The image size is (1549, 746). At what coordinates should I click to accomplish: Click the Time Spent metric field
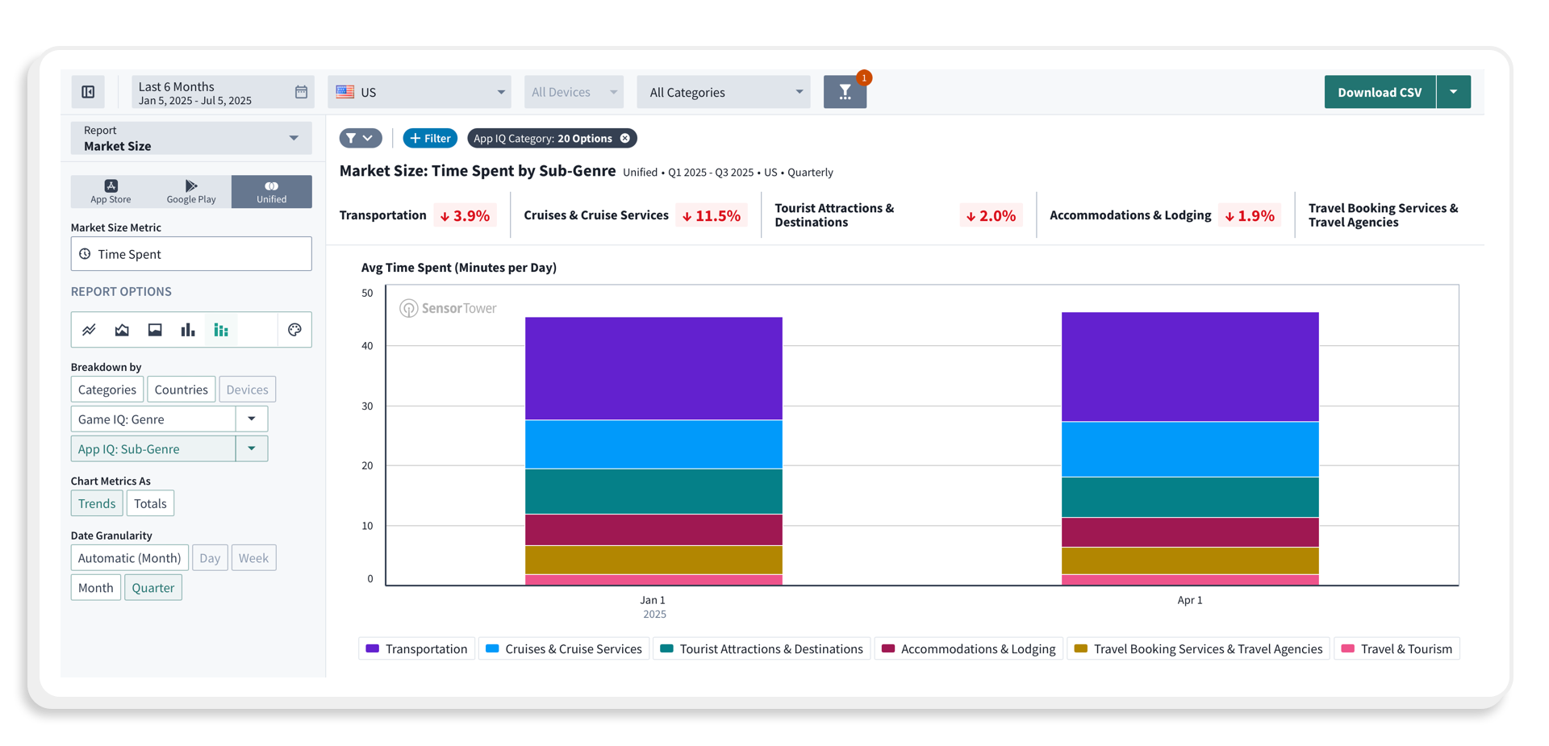pos(191,254)
